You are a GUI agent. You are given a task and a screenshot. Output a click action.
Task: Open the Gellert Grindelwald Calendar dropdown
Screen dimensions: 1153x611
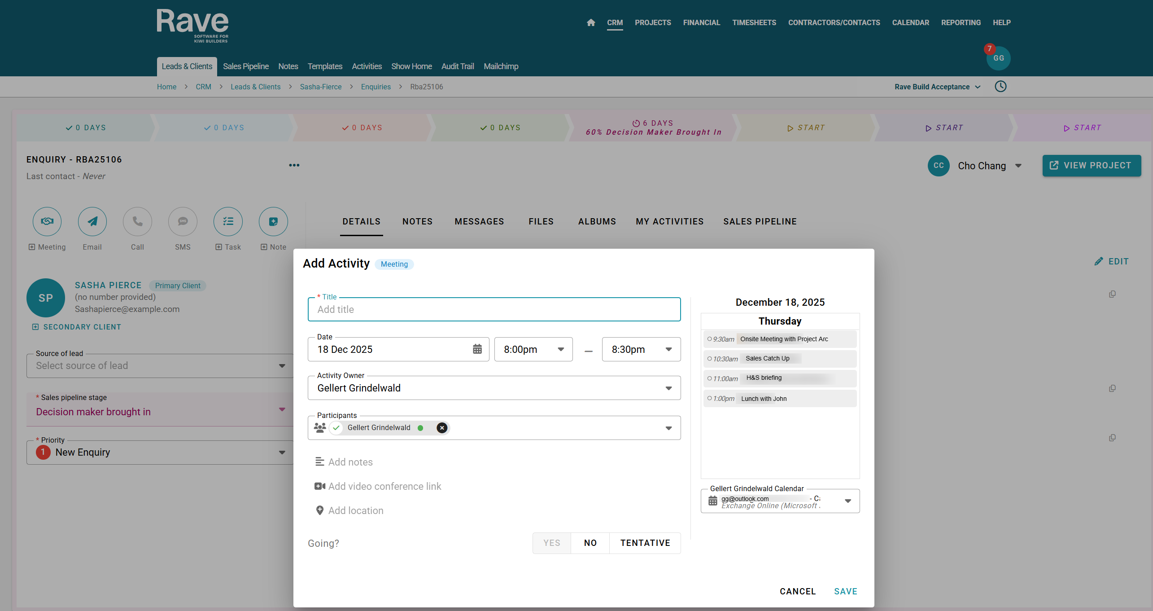coord(847,501)
